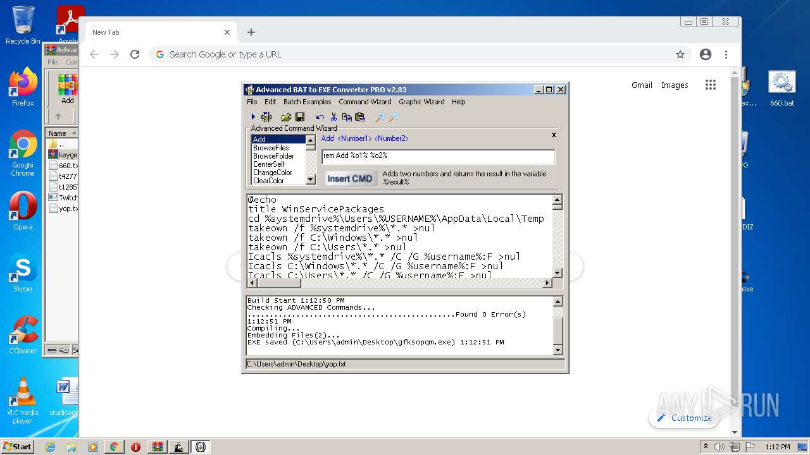Click the volume icon in system tray
The width and height of the screenshot is (810, 455).
pos(720,447)
